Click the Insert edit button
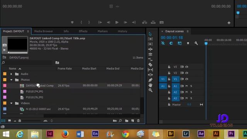 pos(145,22)
